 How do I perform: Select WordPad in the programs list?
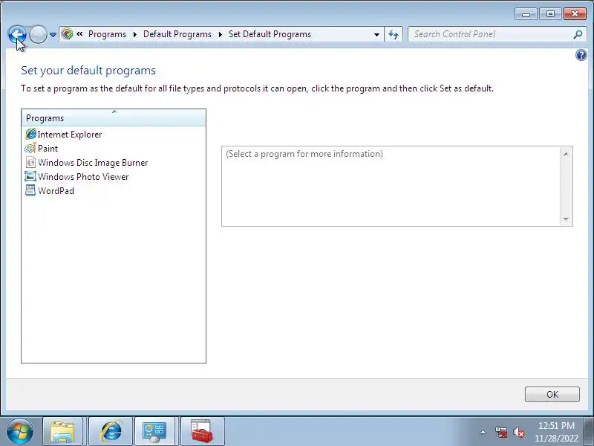[x=56, y=191]
